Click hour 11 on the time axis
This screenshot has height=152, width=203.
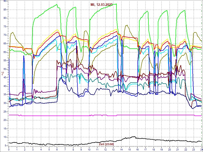click(97, 149)
